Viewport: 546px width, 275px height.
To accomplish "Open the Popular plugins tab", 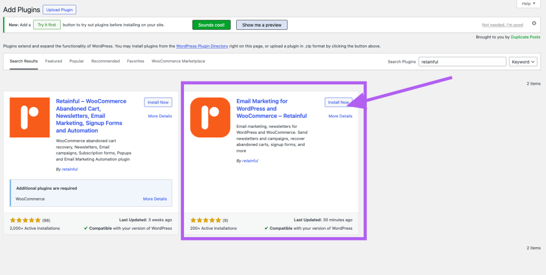I will 76,61.
